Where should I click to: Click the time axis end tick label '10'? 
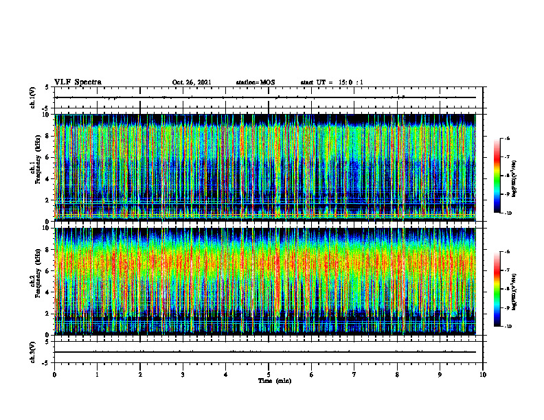coord(483,375)
